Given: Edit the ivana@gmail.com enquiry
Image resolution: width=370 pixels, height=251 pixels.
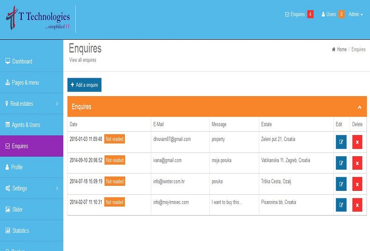Looking at the screenshot, I should click(341, 163).
